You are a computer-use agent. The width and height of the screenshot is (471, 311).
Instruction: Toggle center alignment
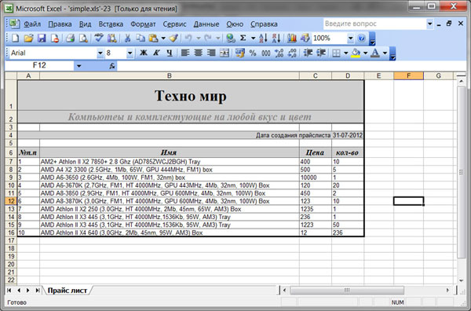[198, 53]
